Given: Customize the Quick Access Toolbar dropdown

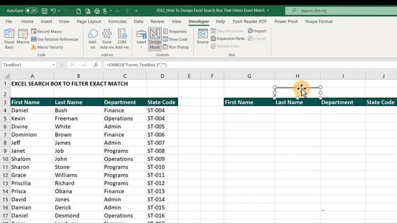Looking at the screenshot, I should pyautogui.click(x=136, y=11).
